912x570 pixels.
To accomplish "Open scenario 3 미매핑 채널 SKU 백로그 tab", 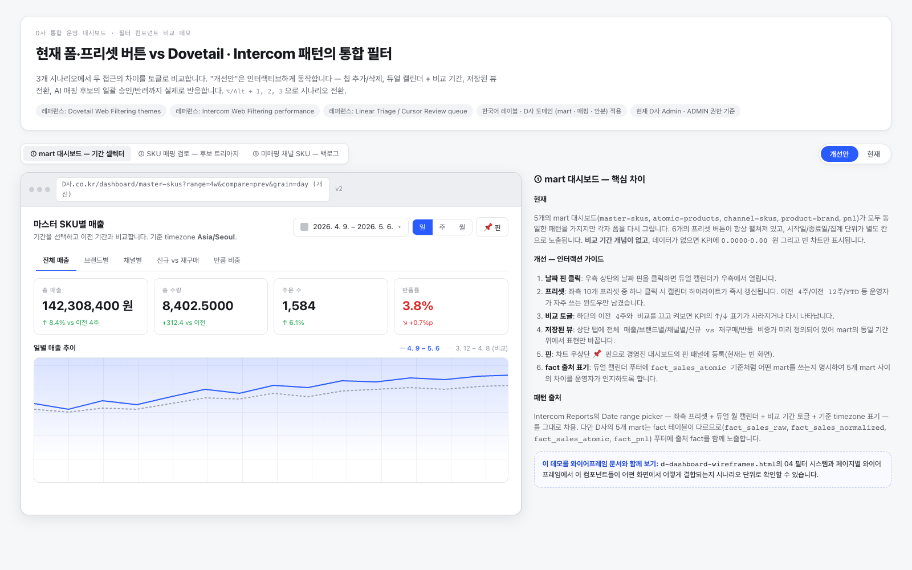I will [296, 154].
